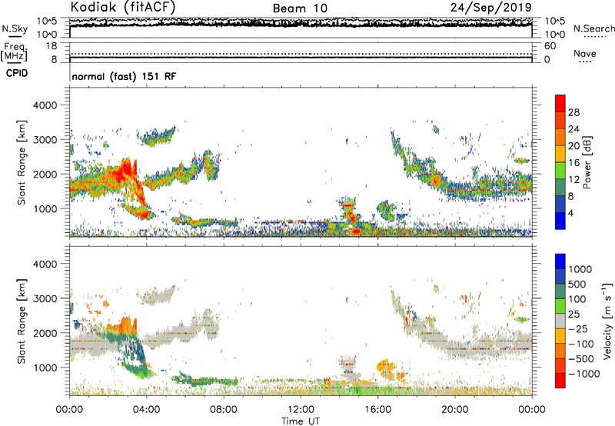Click the "N.Search" legend label

(593, 28)
